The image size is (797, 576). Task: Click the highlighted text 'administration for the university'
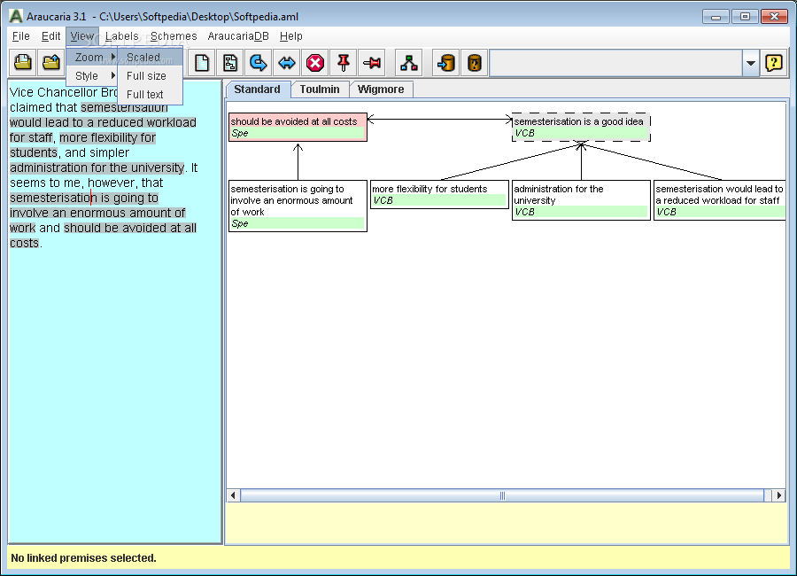pos(97,167)
